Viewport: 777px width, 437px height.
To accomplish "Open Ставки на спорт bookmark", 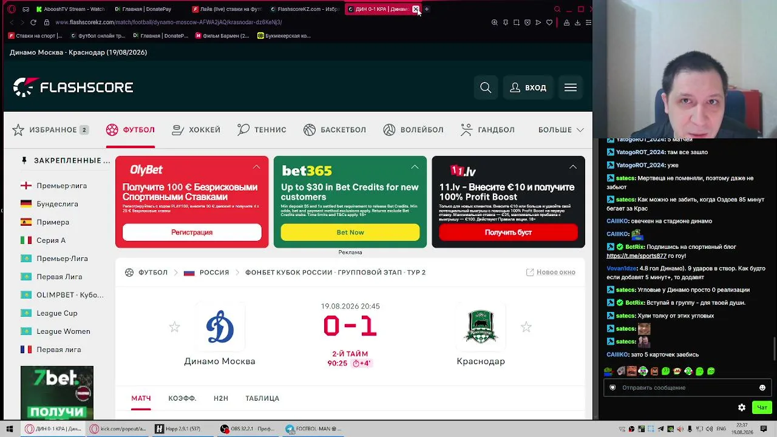I will [35, 36].
